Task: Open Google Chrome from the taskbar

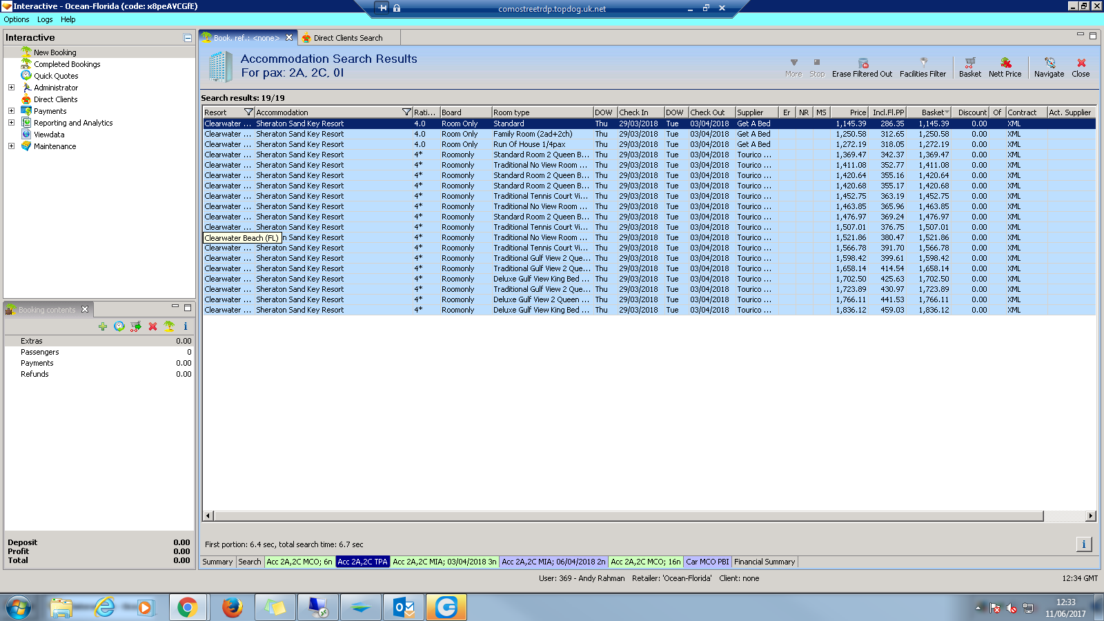Action: coord(187,607)
